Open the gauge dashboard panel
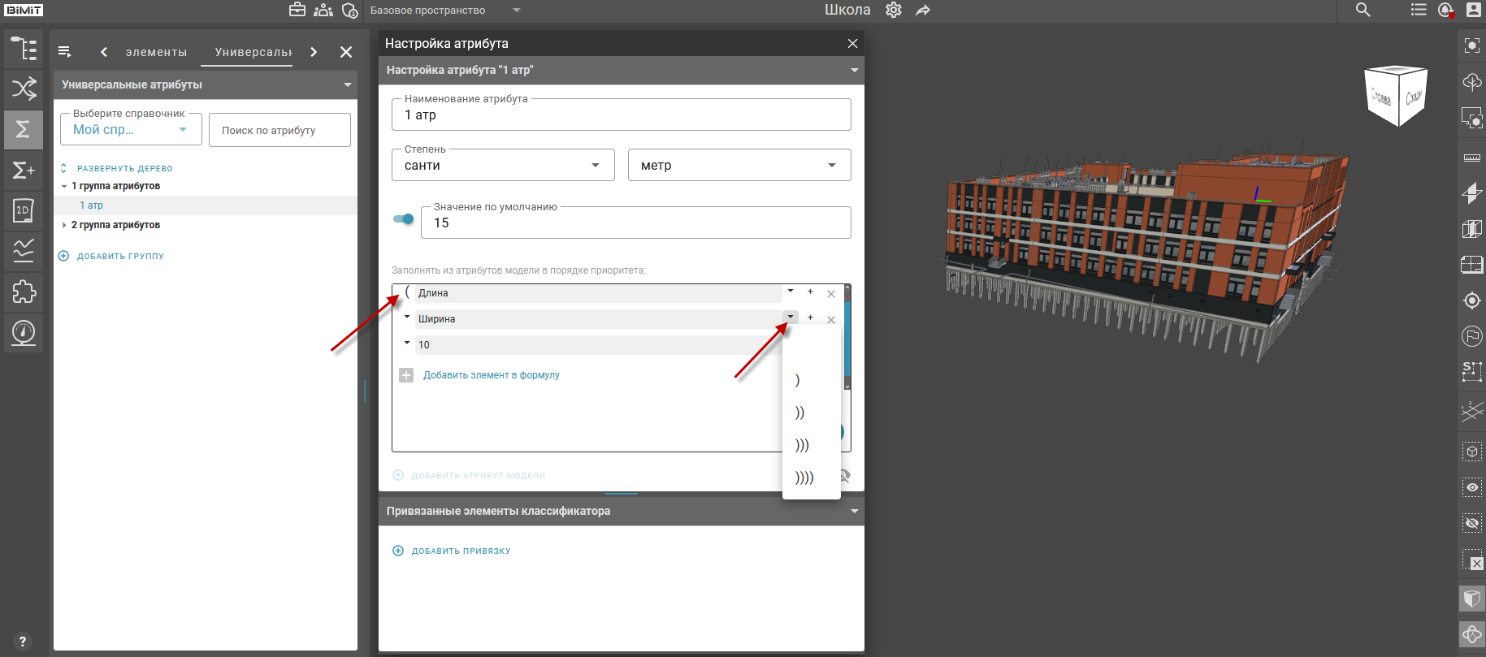Screen dimensions: 1486x657 point(24,332)
